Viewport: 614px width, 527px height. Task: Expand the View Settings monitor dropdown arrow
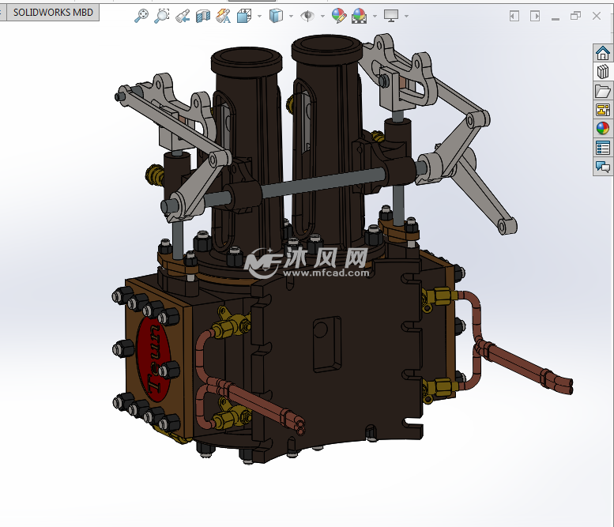point(406,16)
